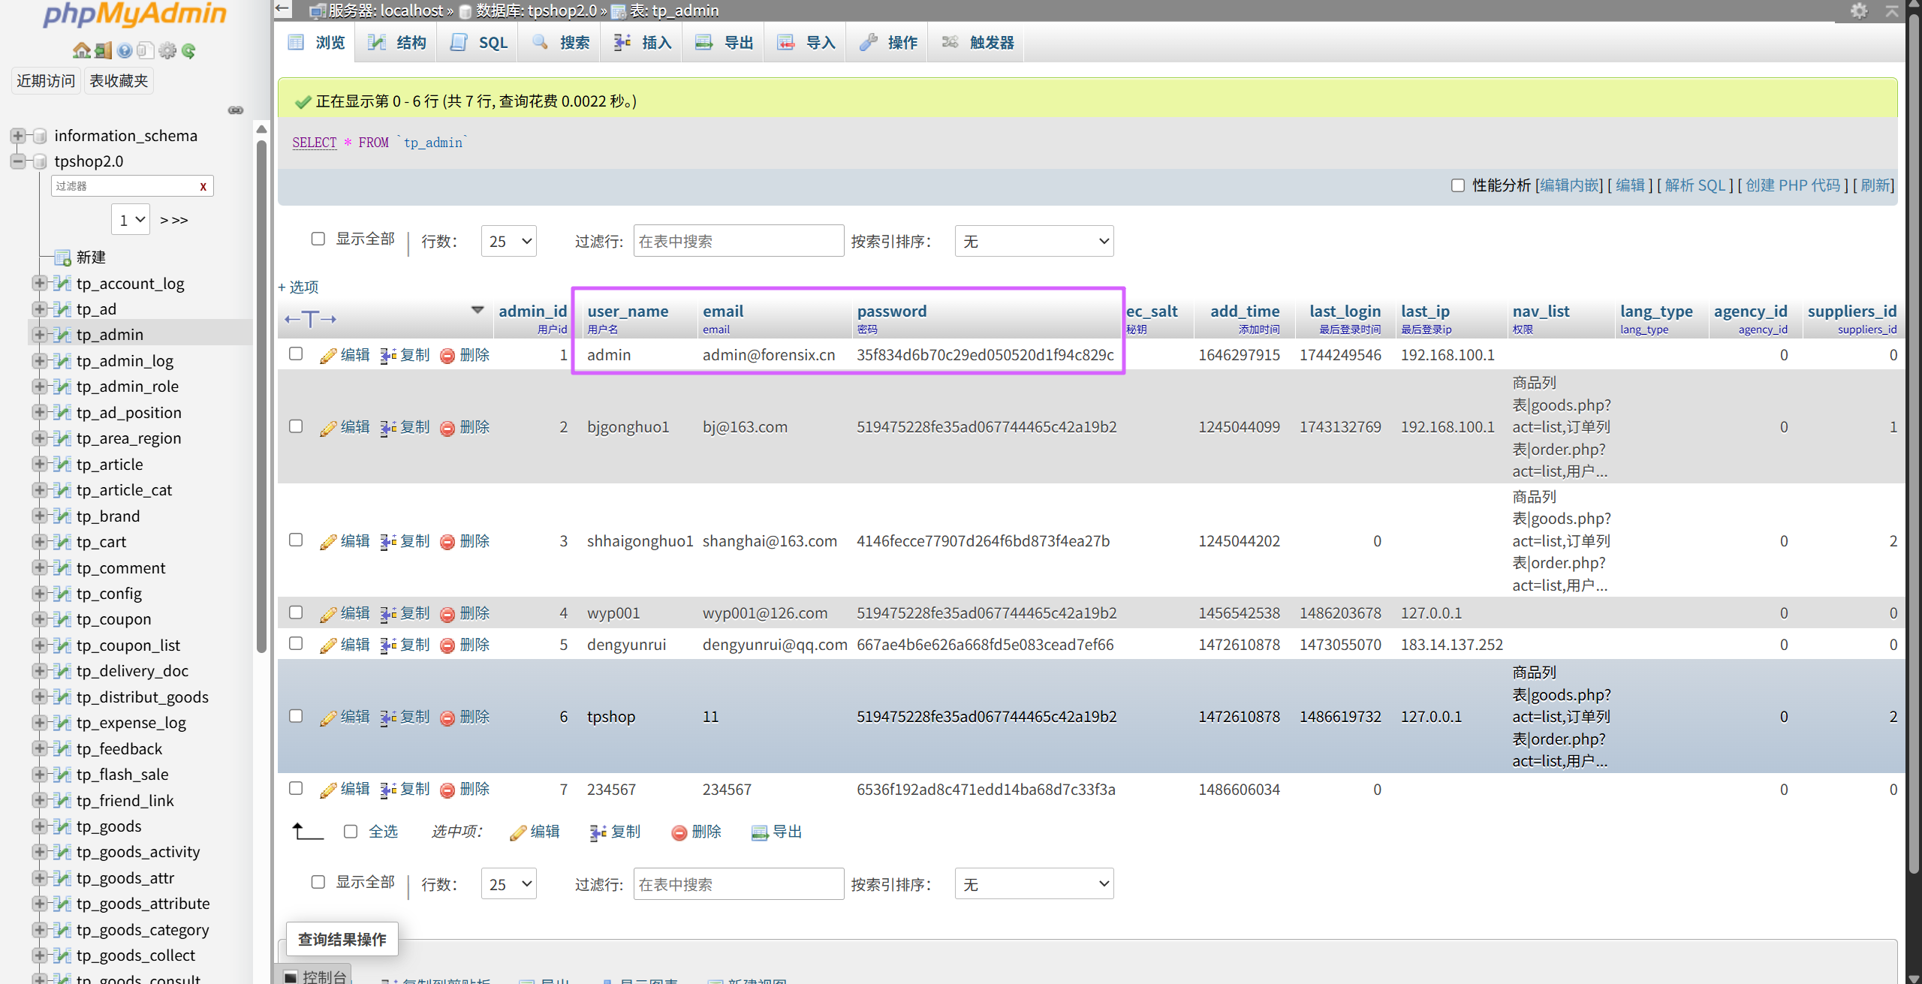This screenshot has height=984, width=1922.
Task: Click the copy icon for row bjgonghuo1
Action: 387,428
